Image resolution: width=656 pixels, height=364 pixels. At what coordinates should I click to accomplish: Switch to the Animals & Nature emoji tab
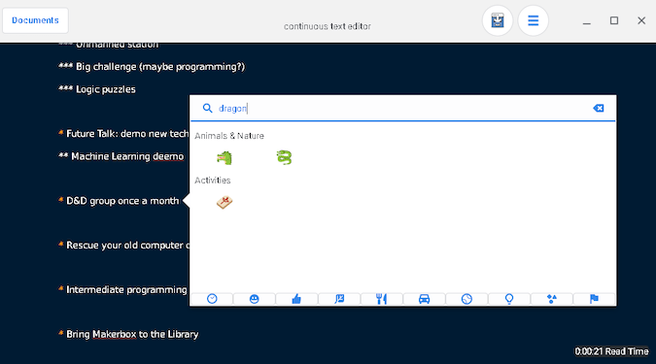[x=339, y=299]
